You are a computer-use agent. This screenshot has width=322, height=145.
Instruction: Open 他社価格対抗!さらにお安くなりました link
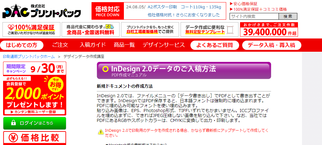[x=184, y=15]
